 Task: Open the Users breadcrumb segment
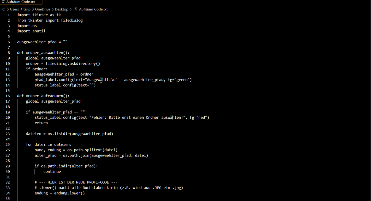point(14,9)
